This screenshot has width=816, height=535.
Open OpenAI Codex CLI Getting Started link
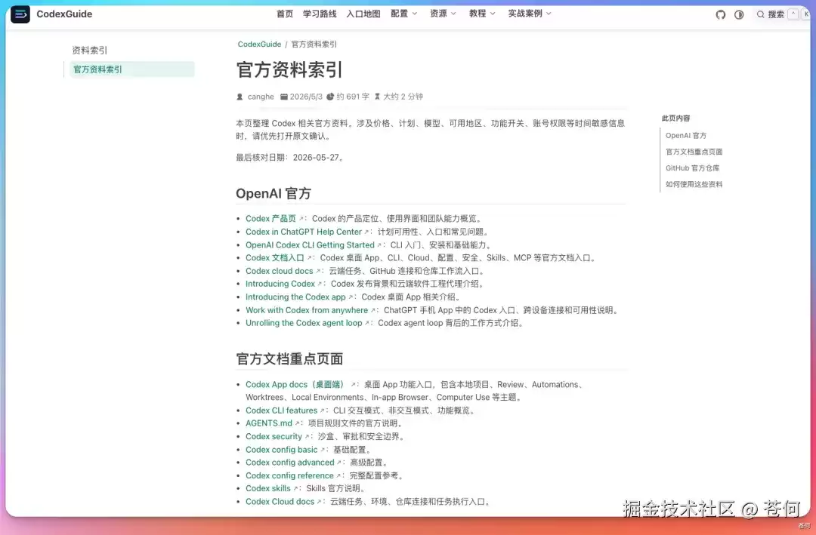[x=311, y=245]
